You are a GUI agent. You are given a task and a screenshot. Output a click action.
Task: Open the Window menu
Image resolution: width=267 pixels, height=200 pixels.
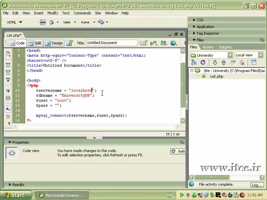pos(111,13)
